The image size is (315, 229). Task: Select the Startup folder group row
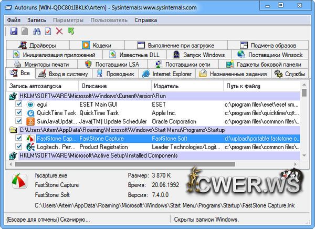click(105, 130)
